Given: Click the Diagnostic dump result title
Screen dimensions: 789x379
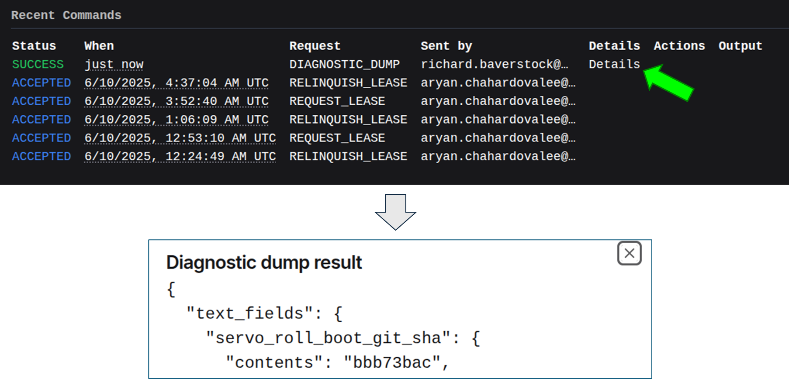Looking at the screenshot, I should click(x=264, y=263).
